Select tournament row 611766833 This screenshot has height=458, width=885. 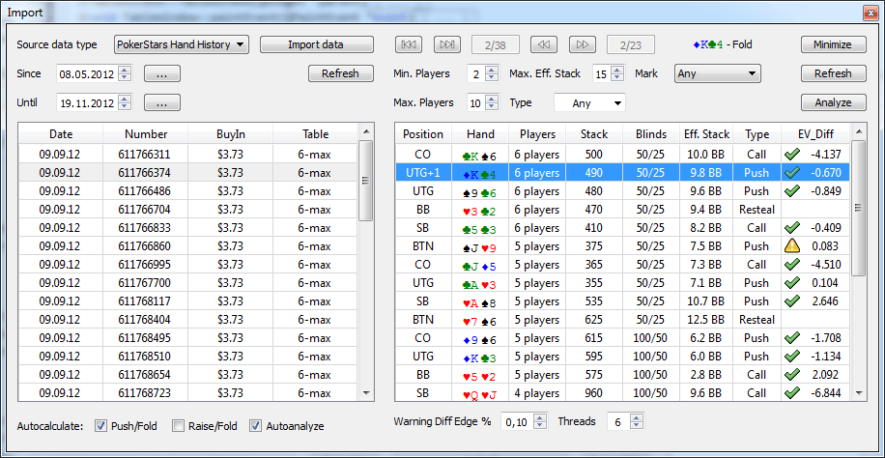pos(144,228)
